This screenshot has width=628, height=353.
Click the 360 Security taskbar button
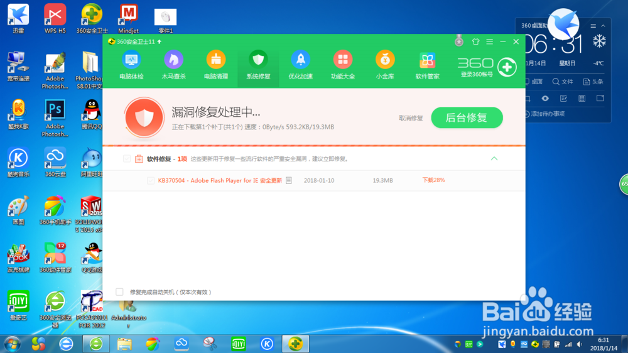pos(295,344)
